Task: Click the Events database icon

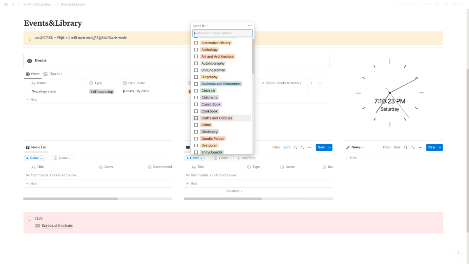Action: tap(30, 61)
